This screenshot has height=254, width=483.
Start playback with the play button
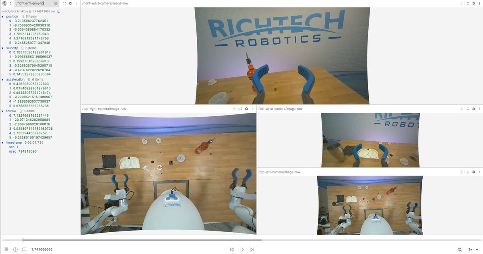tap(242, 250)
